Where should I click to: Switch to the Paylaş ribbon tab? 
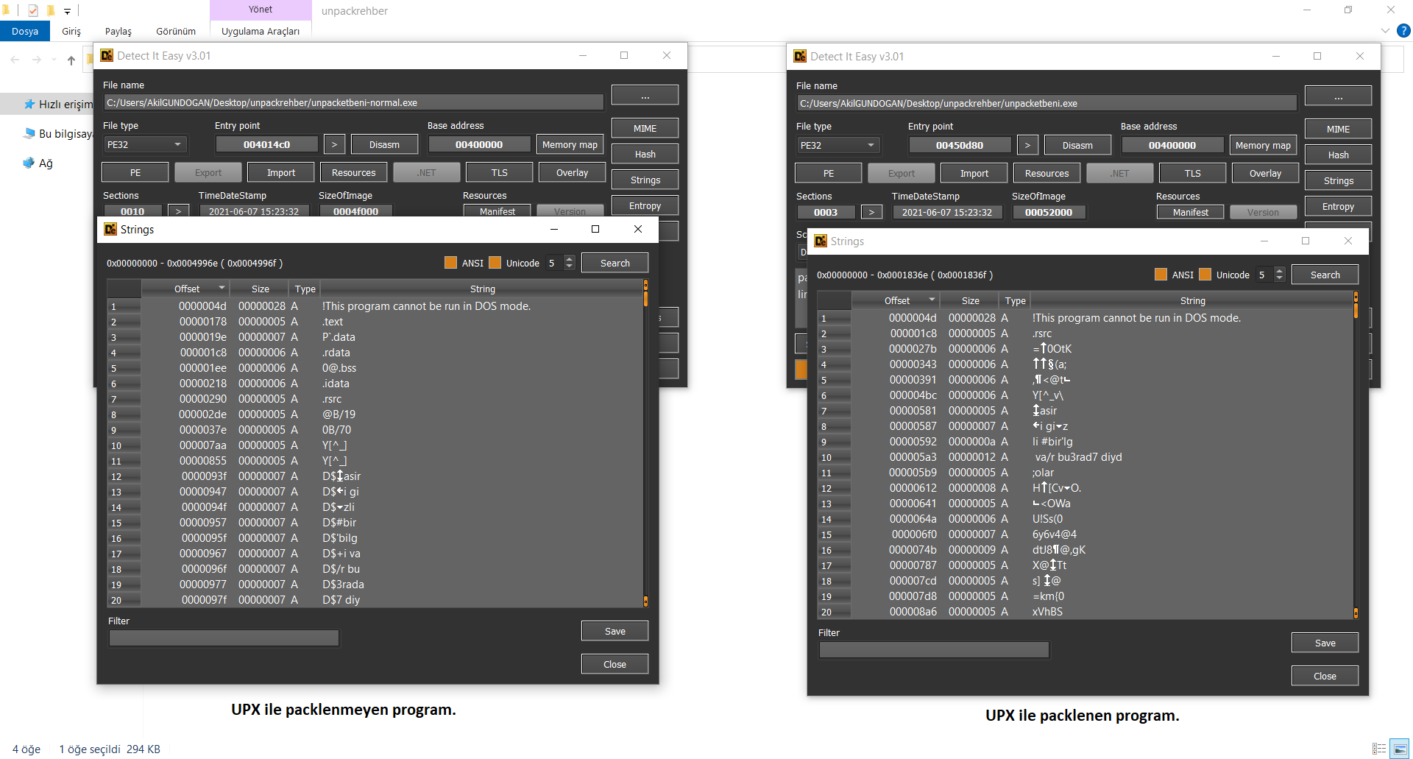(x=118, y=31)
